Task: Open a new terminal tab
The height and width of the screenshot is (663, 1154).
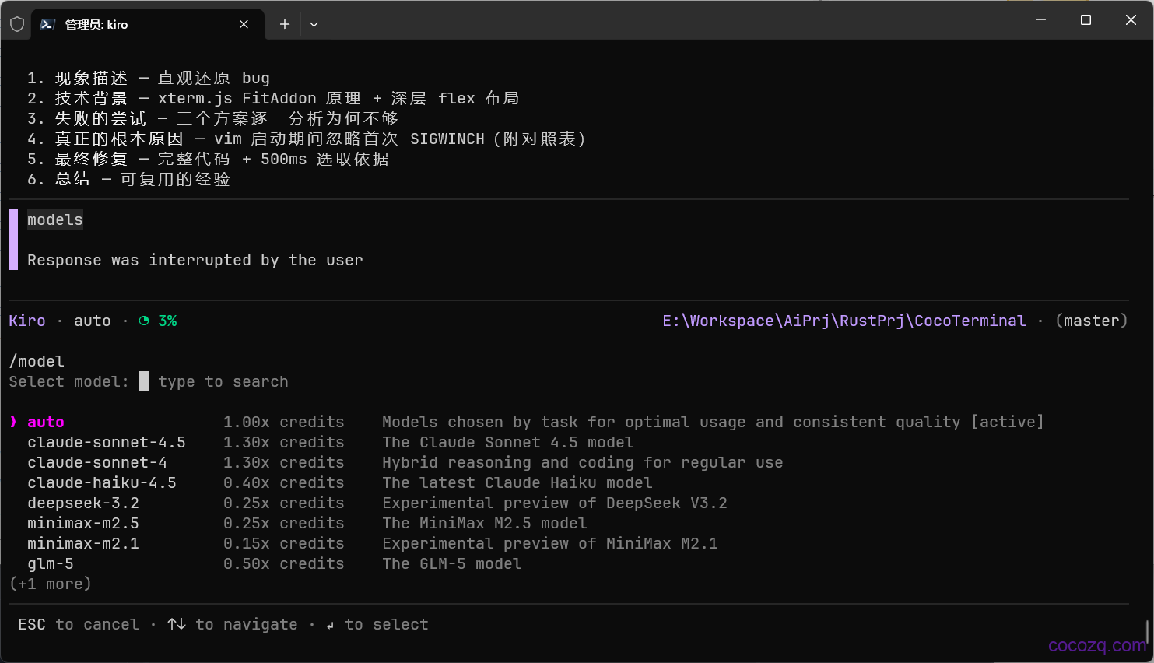Action: (x=285, y=24)
